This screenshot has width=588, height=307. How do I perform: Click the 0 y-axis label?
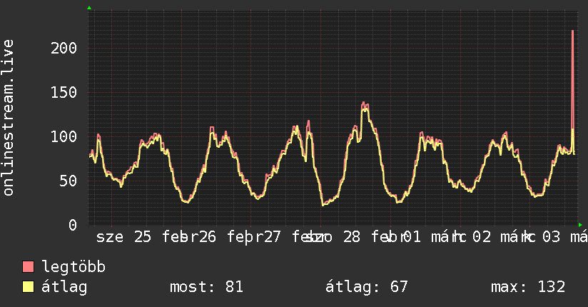[73, 225]
